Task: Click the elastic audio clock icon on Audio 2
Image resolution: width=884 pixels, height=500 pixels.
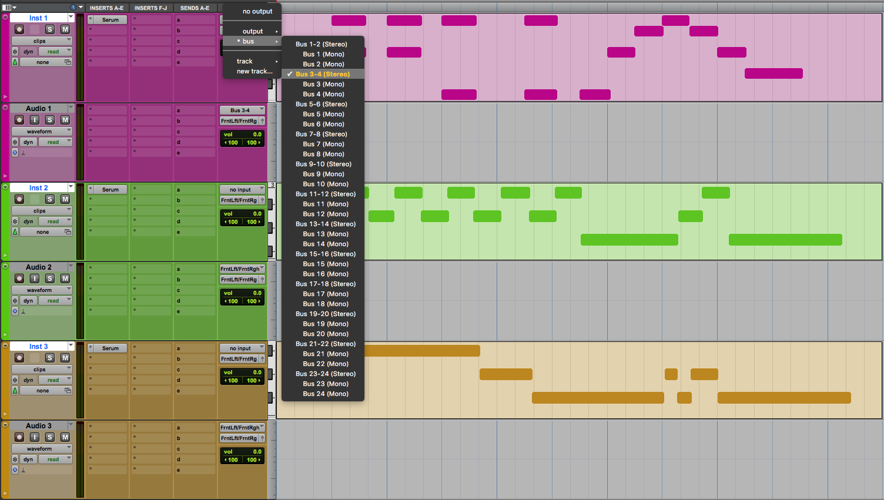Action: 15,311
